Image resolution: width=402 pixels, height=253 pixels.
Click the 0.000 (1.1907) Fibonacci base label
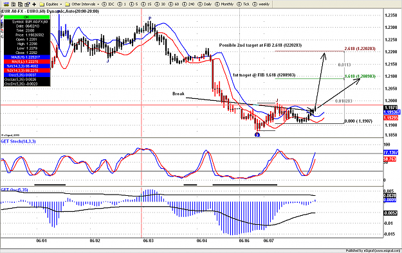(358, 121)
